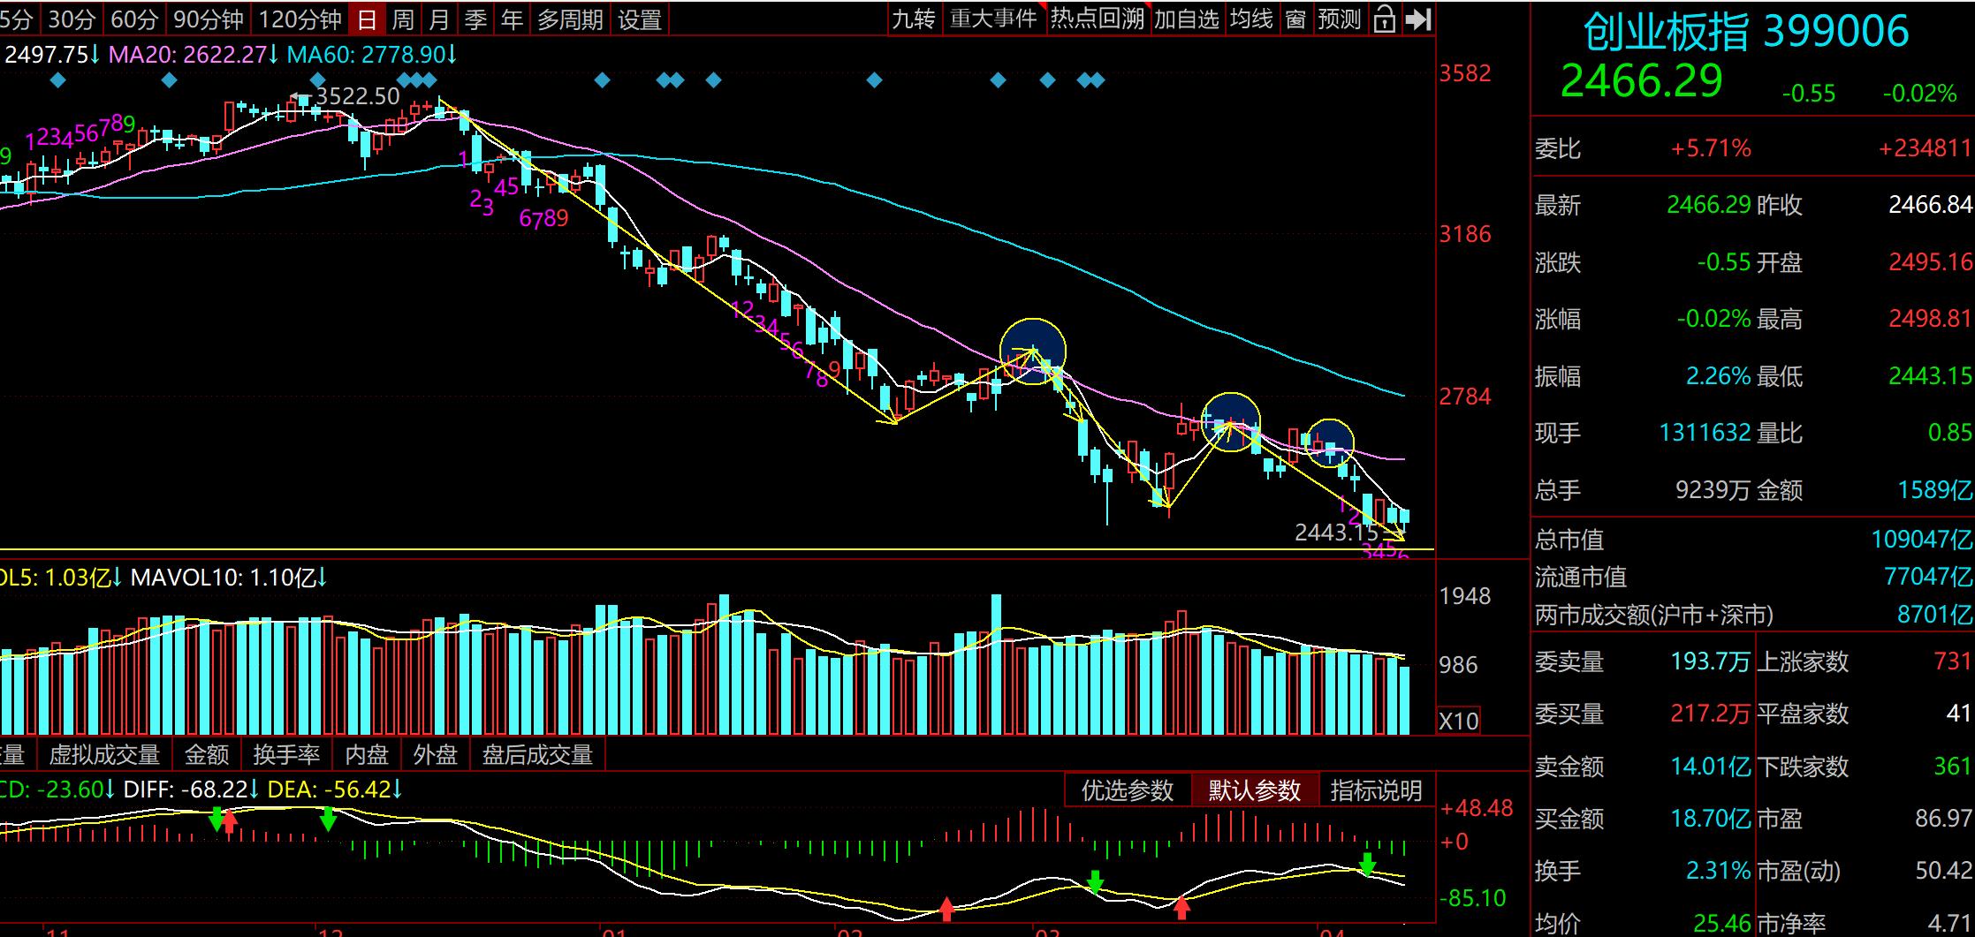Click the 窗 window layout button
The image size is (1975, 937).
pos(1295,19)
